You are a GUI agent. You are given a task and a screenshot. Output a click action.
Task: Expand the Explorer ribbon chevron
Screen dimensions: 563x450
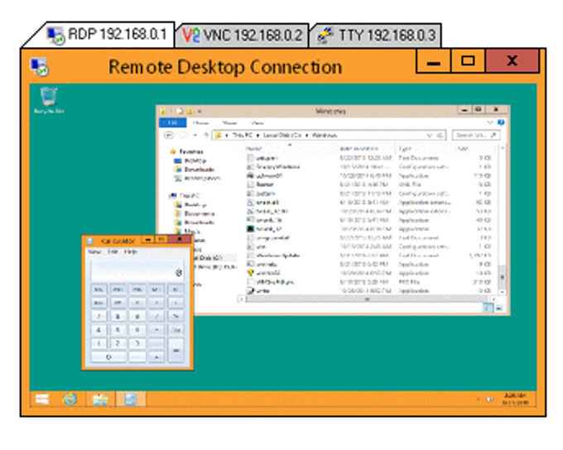pos(490,122)
